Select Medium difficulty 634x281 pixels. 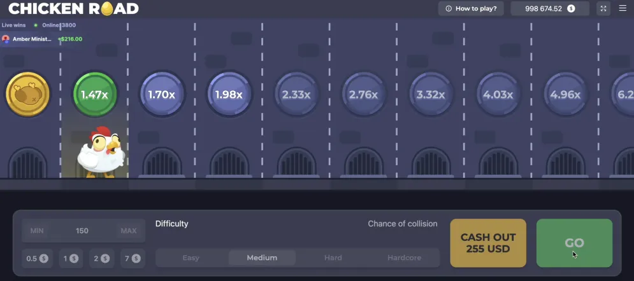(262, 257)
